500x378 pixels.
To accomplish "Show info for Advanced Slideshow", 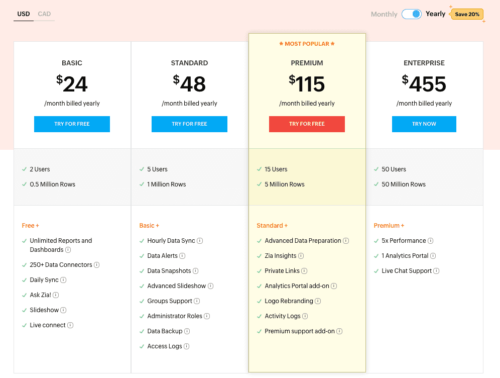I will pos(210,286).
